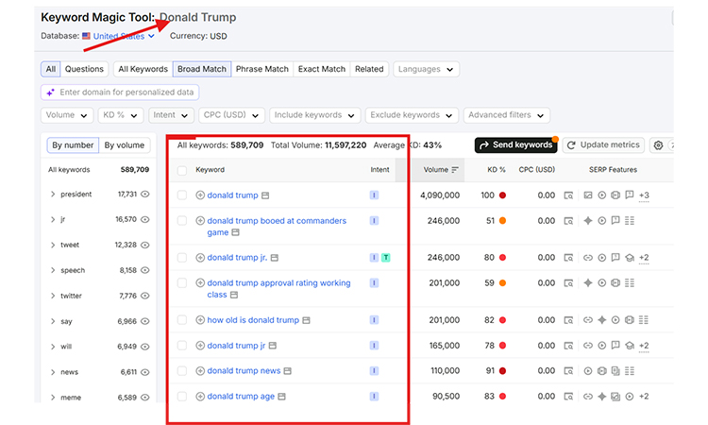Open the CPC (USD) filter dropdown
The image size is (708, 425).
click(x=231, y=115)
